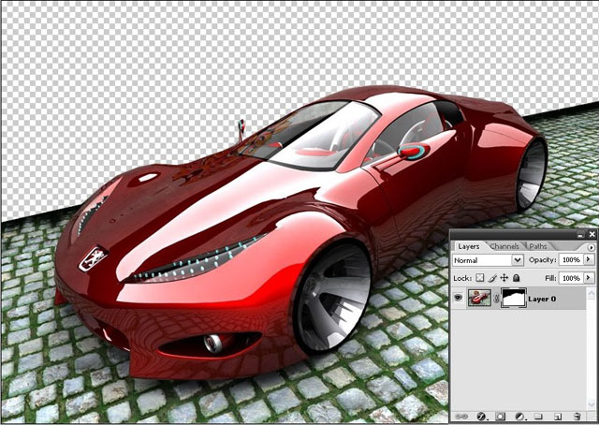Close the Layers panel

[592, 234]
